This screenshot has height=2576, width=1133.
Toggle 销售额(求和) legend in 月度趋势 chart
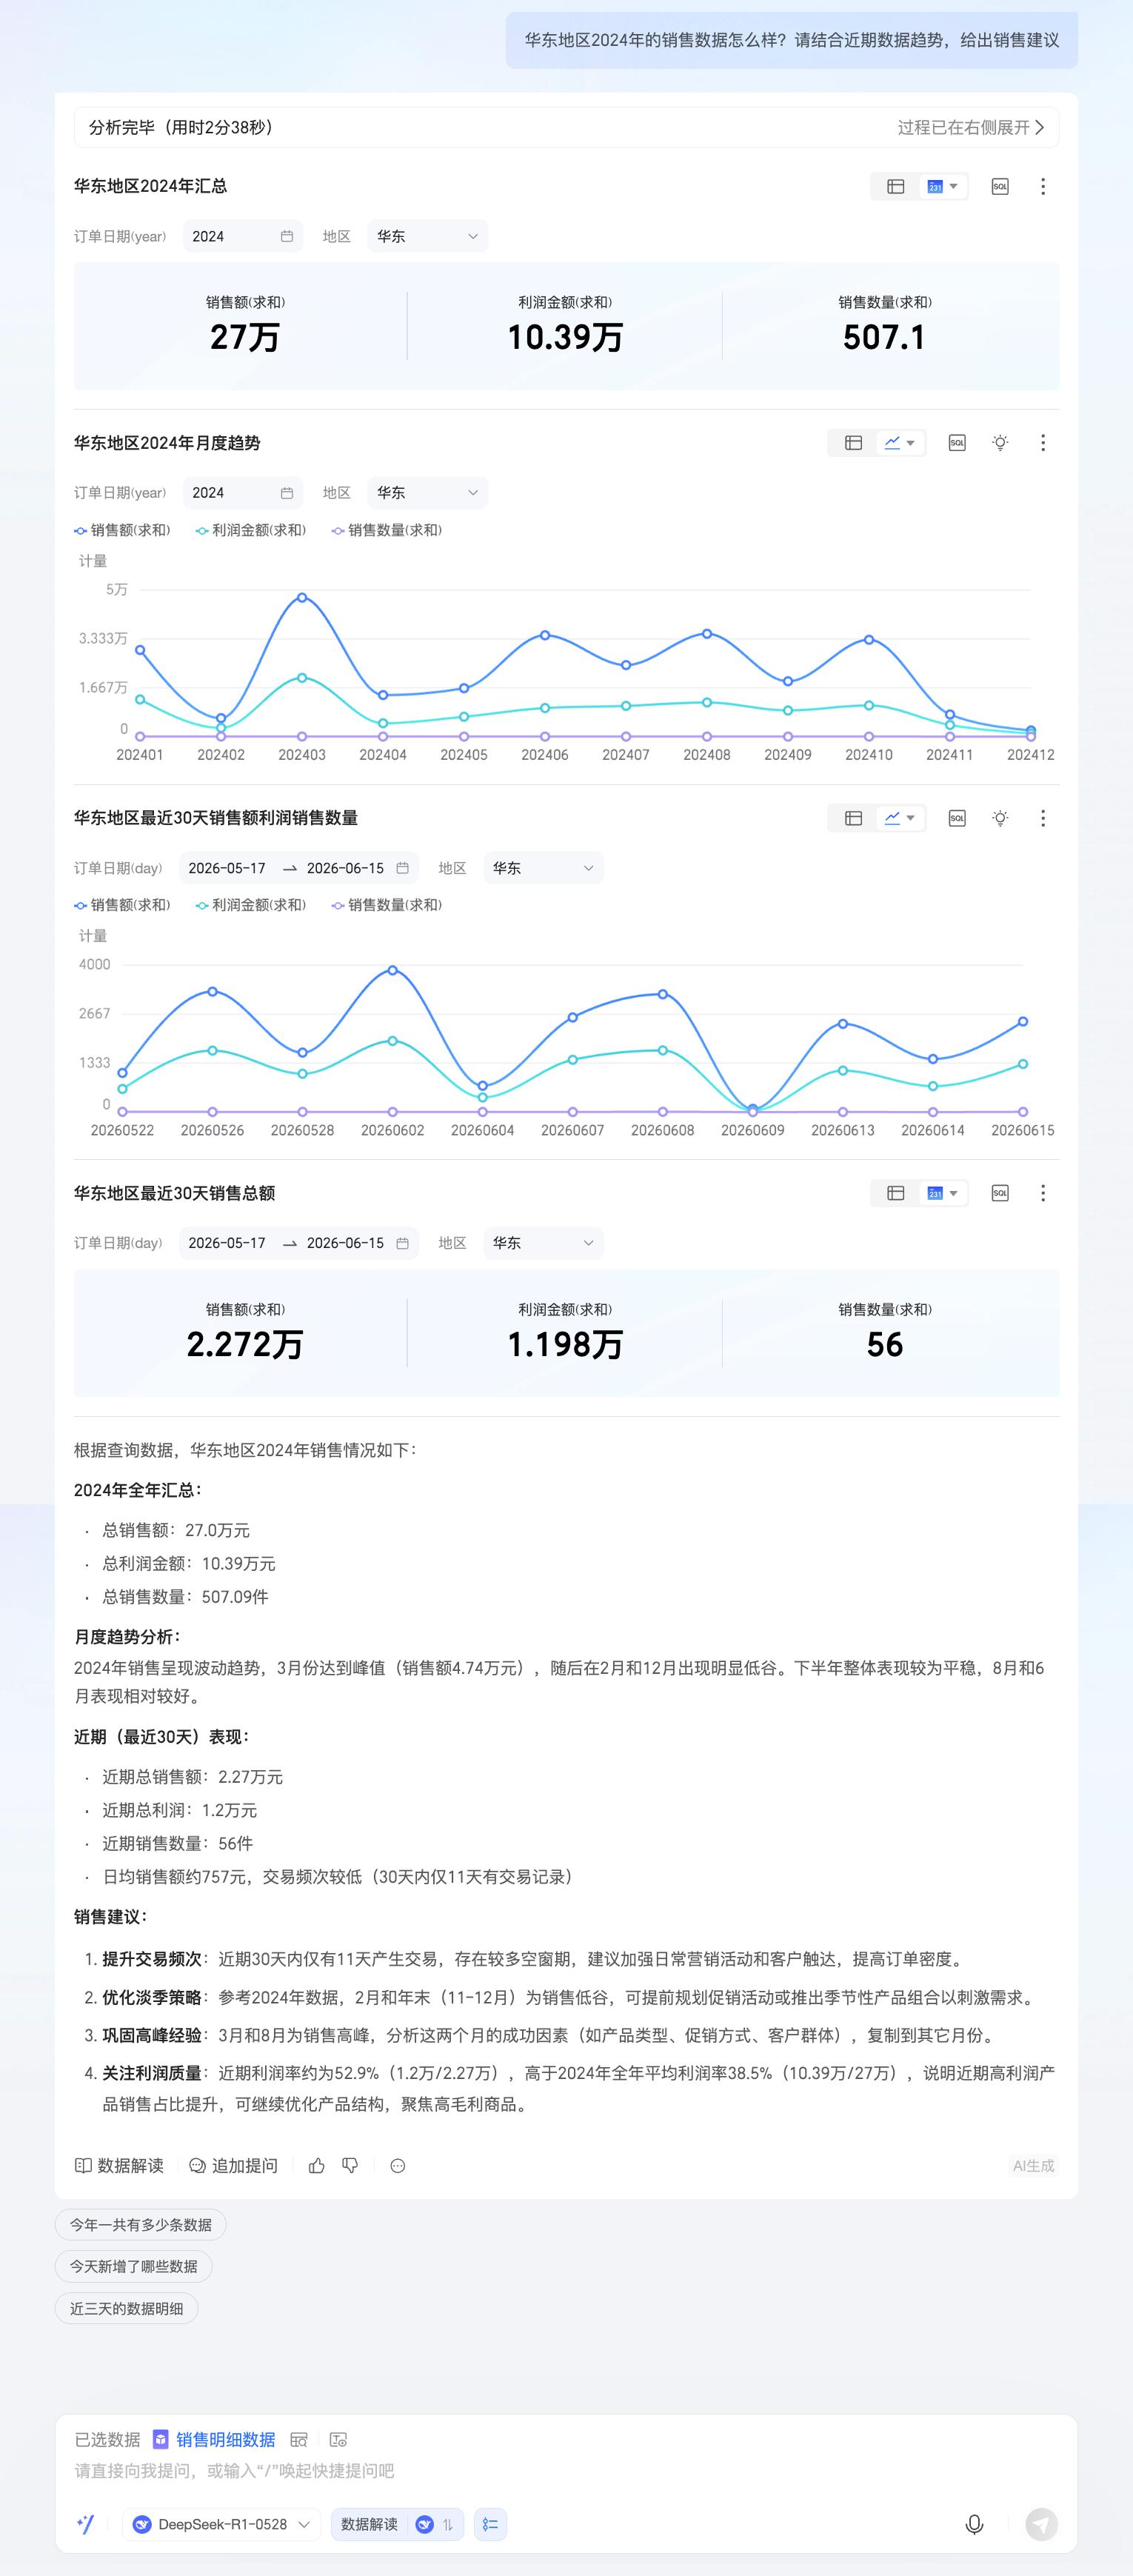pos(122,530)
